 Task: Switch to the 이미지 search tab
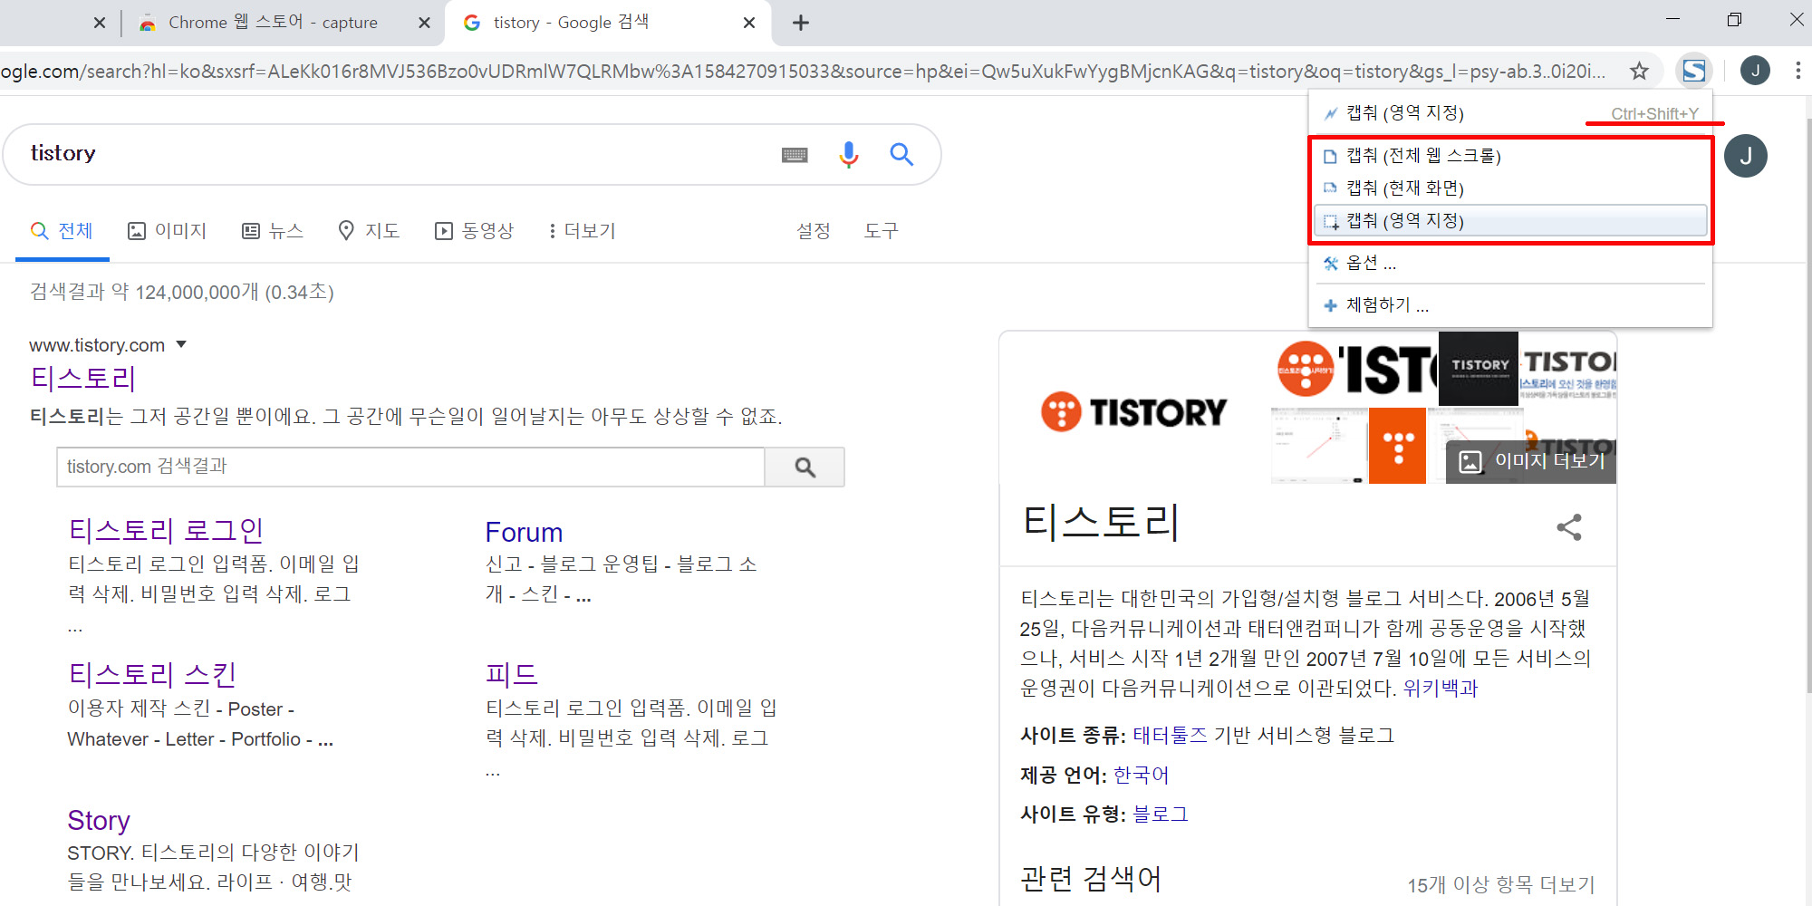coord(168,231)
